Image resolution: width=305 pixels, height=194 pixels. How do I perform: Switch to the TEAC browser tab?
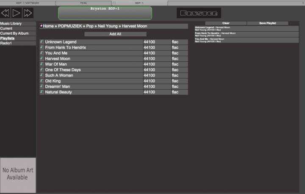point(83,3)
